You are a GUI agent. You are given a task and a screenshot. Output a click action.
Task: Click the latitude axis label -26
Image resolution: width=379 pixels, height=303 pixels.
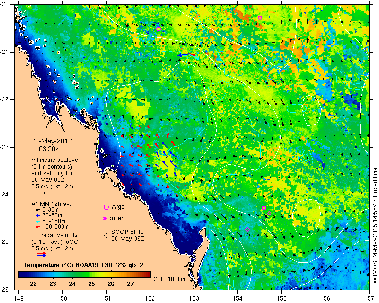coord(5,289)
